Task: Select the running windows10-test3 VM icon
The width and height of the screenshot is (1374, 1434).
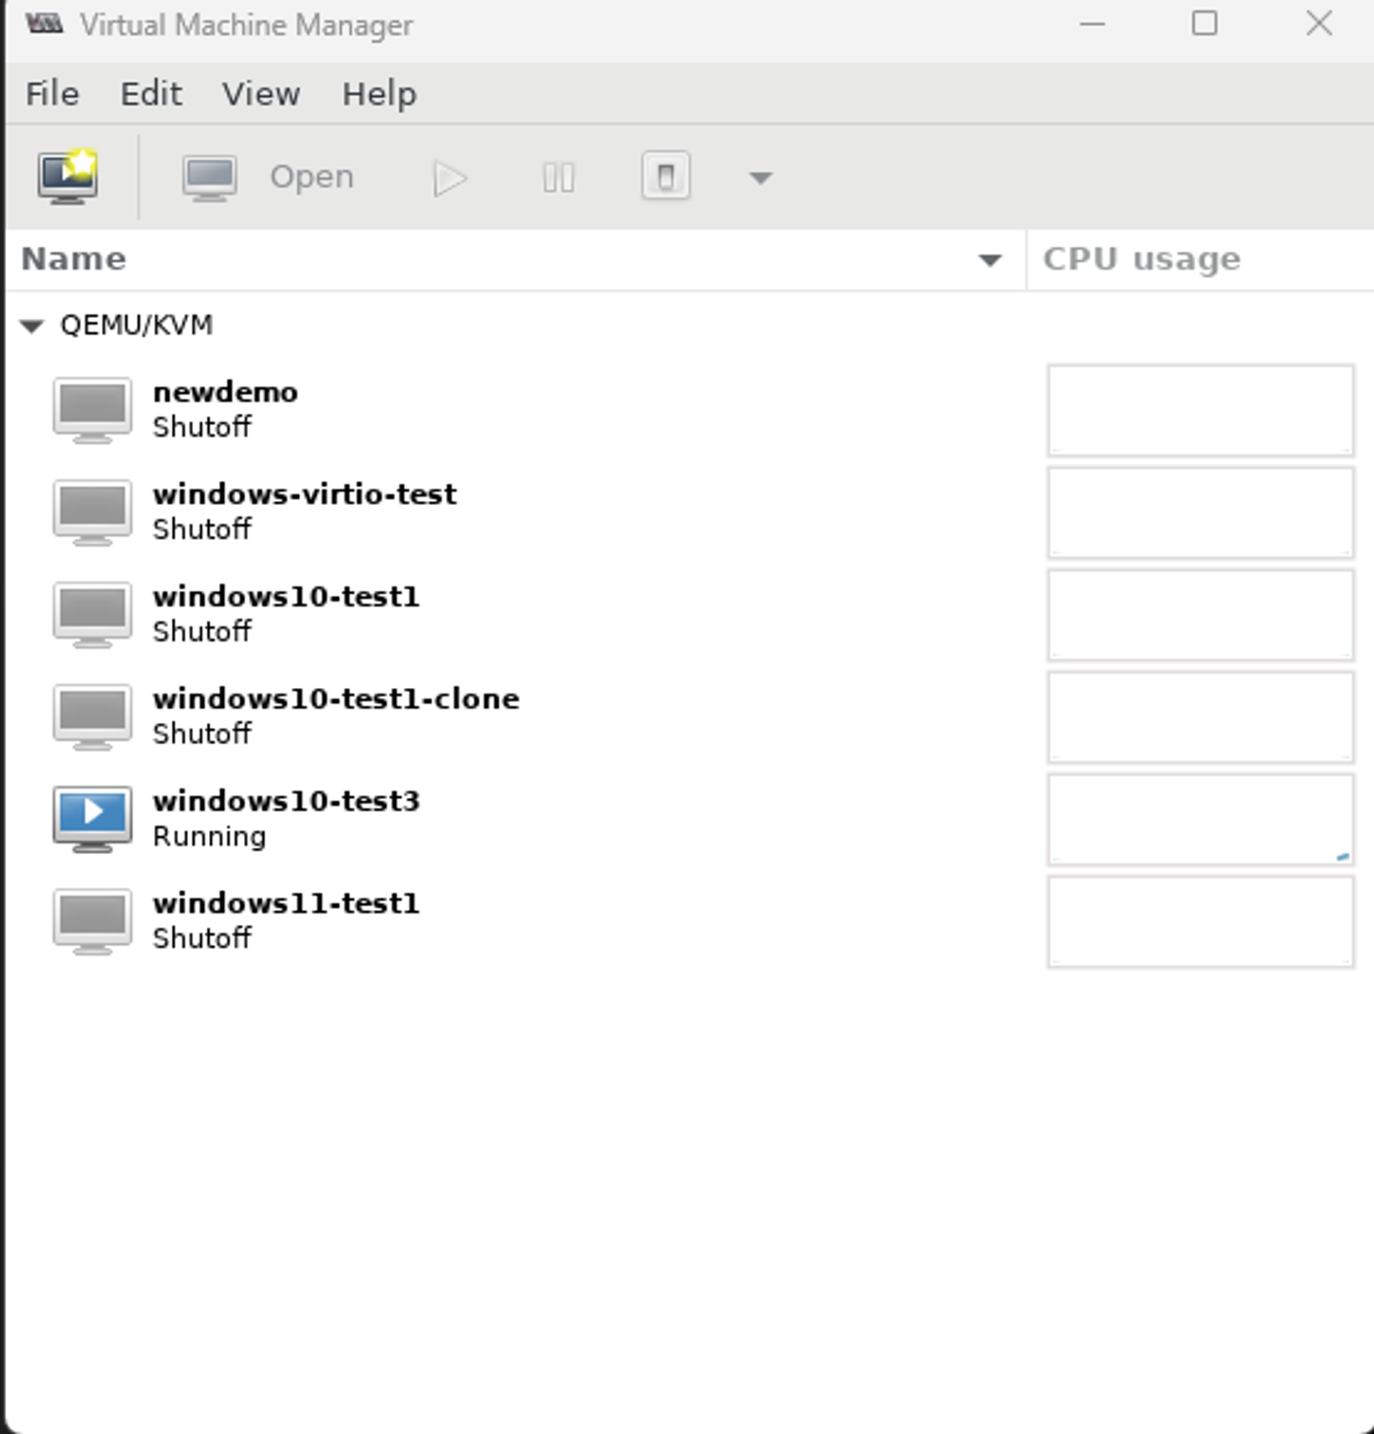Action: point(92,818)
